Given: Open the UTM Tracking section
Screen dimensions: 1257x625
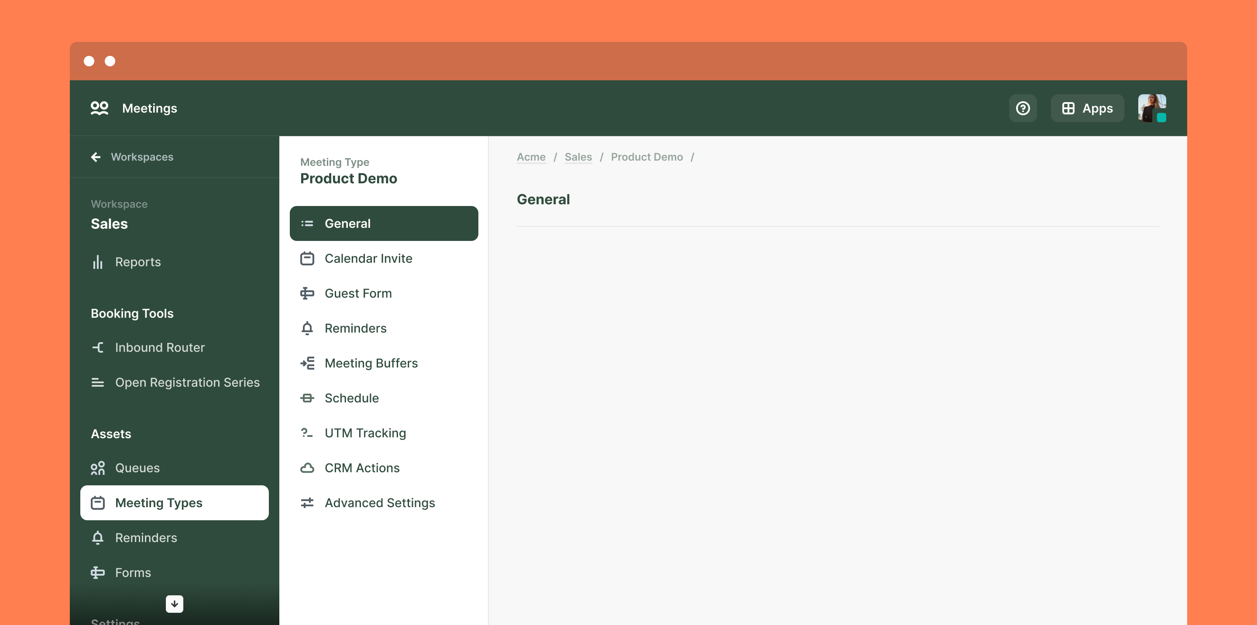Looking at the screenshot, I should 365,433.
